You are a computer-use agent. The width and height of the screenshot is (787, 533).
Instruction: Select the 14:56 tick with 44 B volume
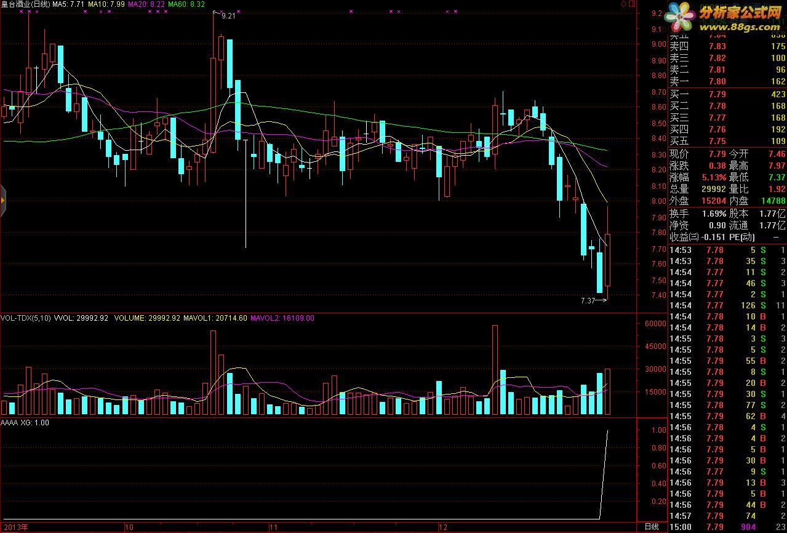(x=727, y=505)
